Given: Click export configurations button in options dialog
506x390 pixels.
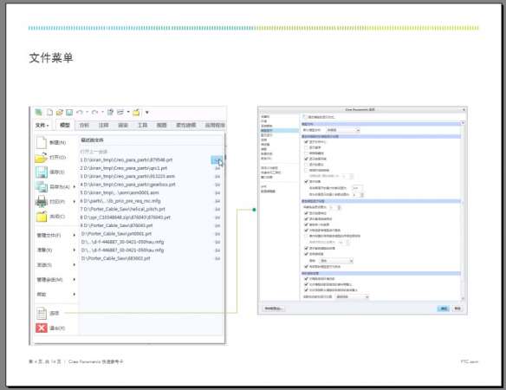Looking at the screenshot, I should [x=274, y=309].
